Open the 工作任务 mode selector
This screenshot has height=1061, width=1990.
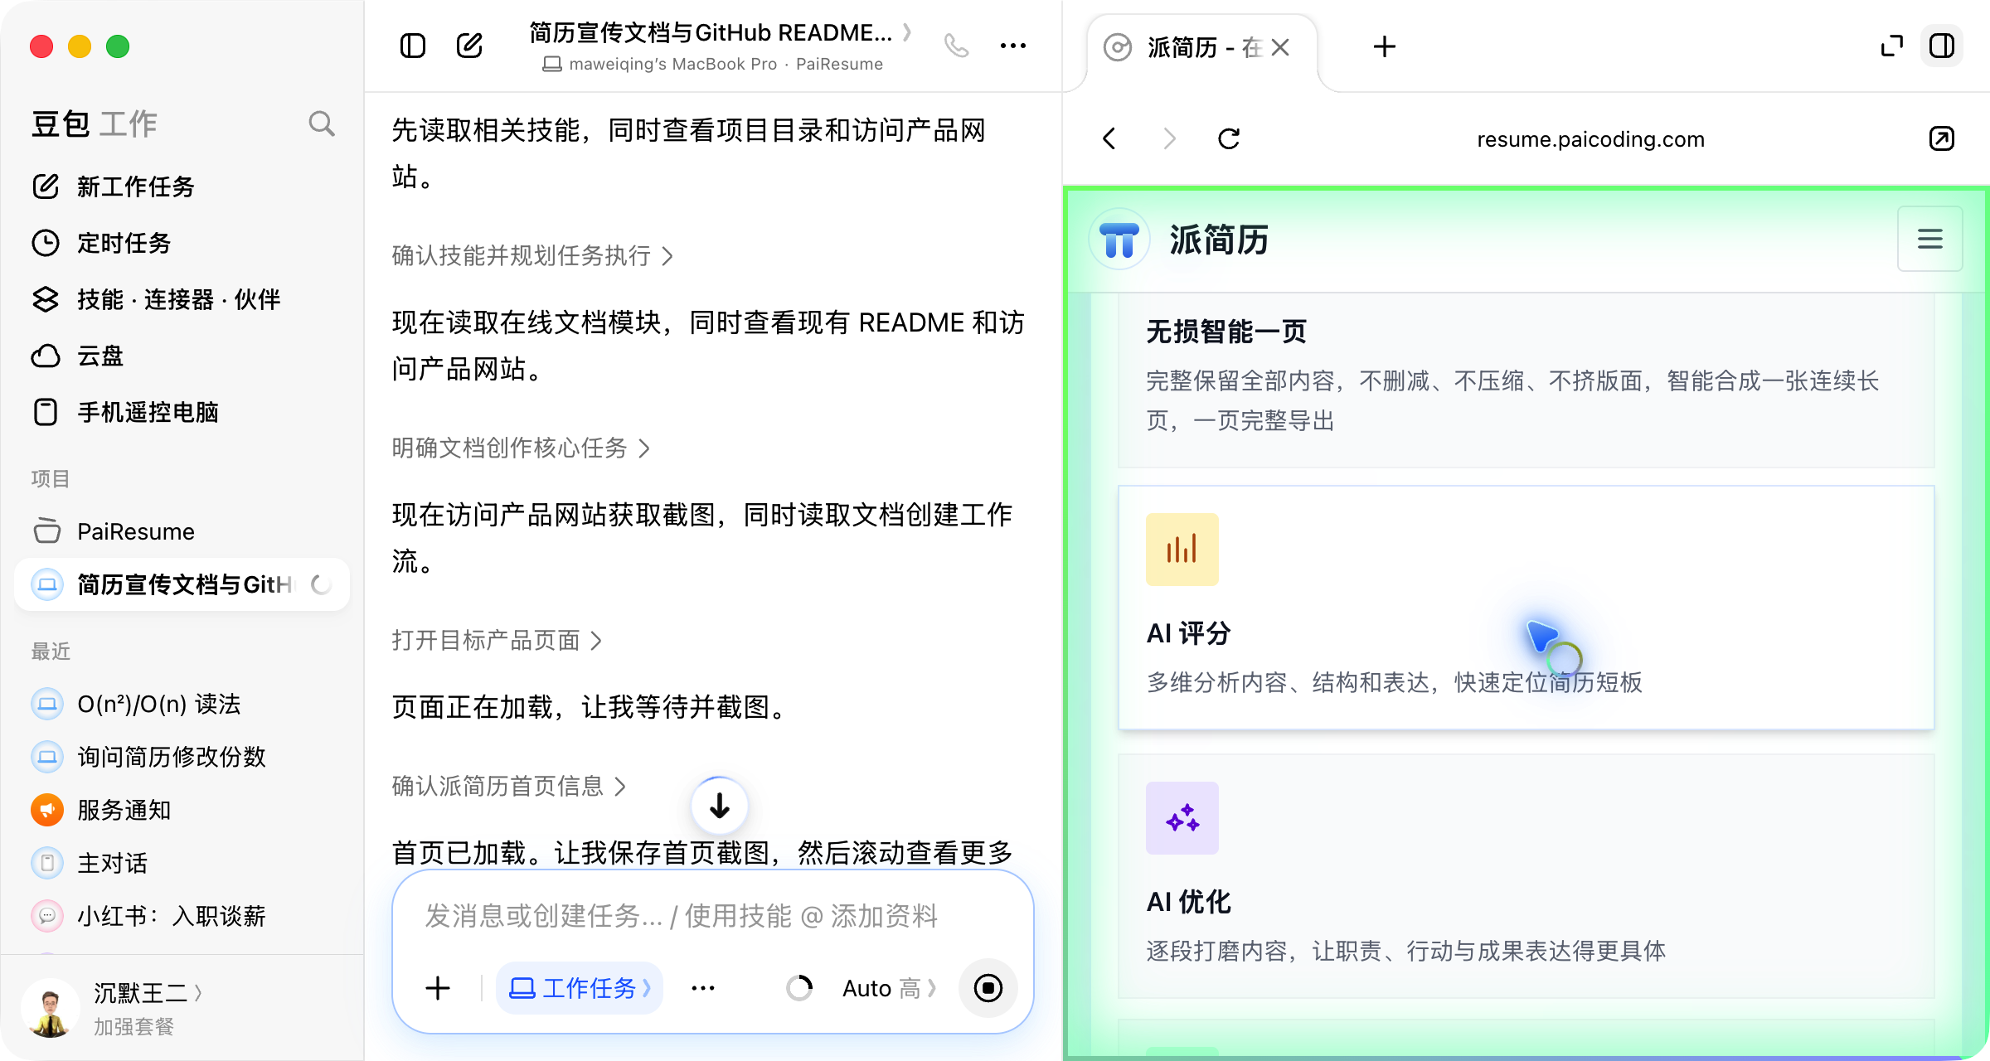[580, 988]
